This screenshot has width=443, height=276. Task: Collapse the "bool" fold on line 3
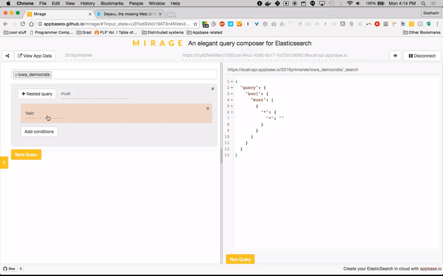pyautogui.click(x=232, y=94)
